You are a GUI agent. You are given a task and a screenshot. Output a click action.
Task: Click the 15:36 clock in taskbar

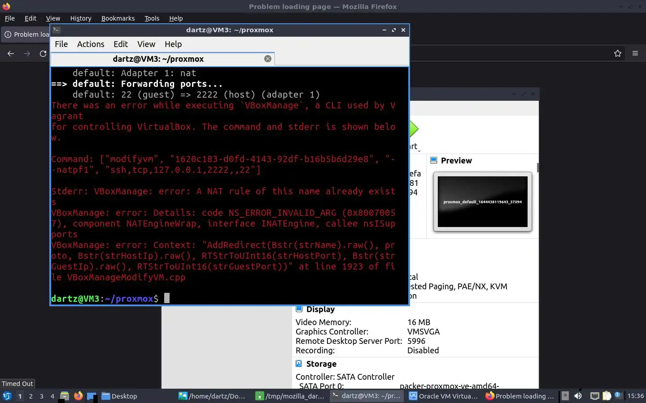635,396
